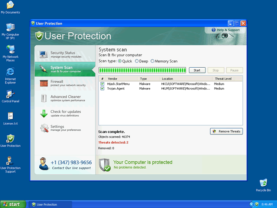Sort threats by the Vendor column header
277x208 pixels.
(113, 79)
